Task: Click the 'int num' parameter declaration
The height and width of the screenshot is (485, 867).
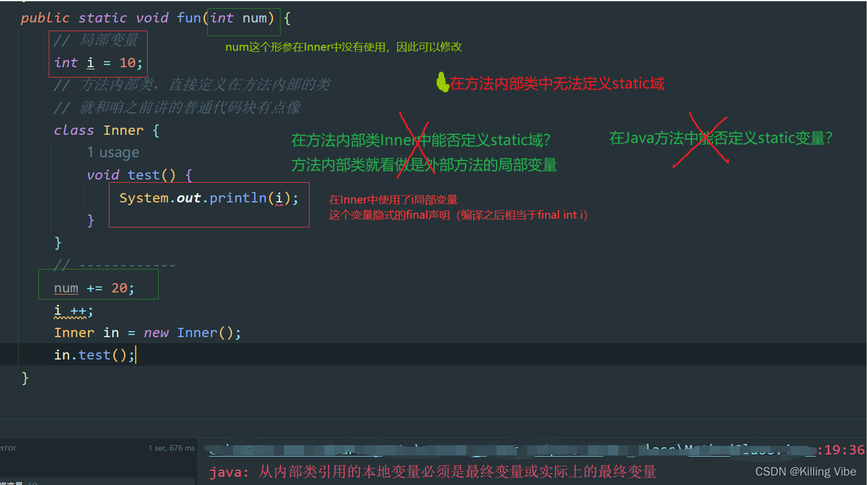Action: (239, 18)
